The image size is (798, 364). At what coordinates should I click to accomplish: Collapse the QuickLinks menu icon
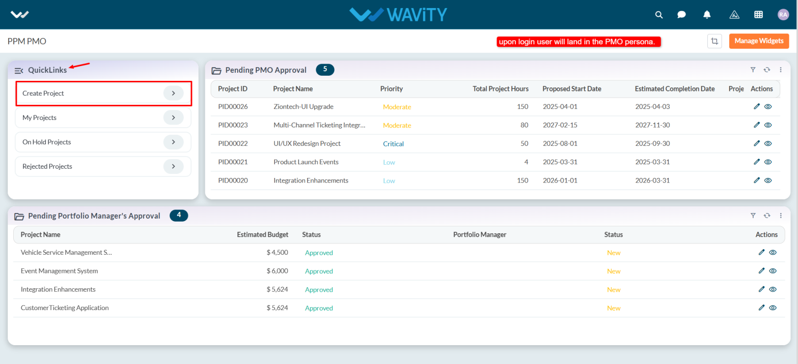pyautogui.click(x=19, y=71)
